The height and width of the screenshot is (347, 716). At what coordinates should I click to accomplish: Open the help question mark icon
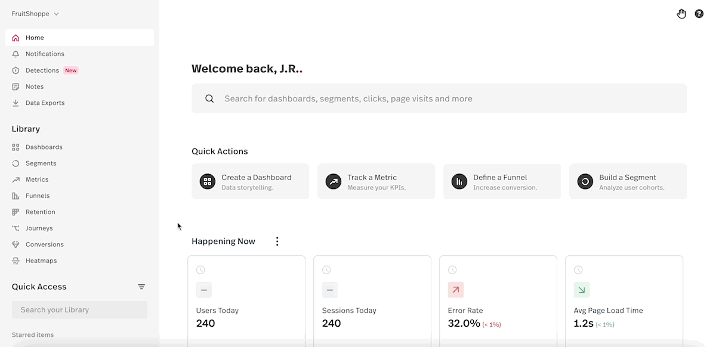pos(699,14)
